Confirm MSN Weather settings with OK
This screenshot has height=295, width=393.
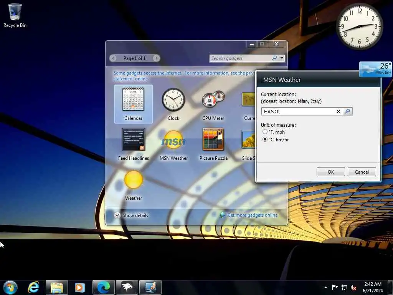tap(330, 172)
